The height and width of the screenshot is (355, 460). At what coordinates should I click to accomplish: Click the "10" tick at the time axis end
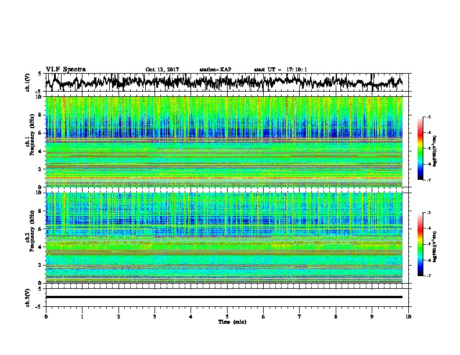[x=408, y=317]
